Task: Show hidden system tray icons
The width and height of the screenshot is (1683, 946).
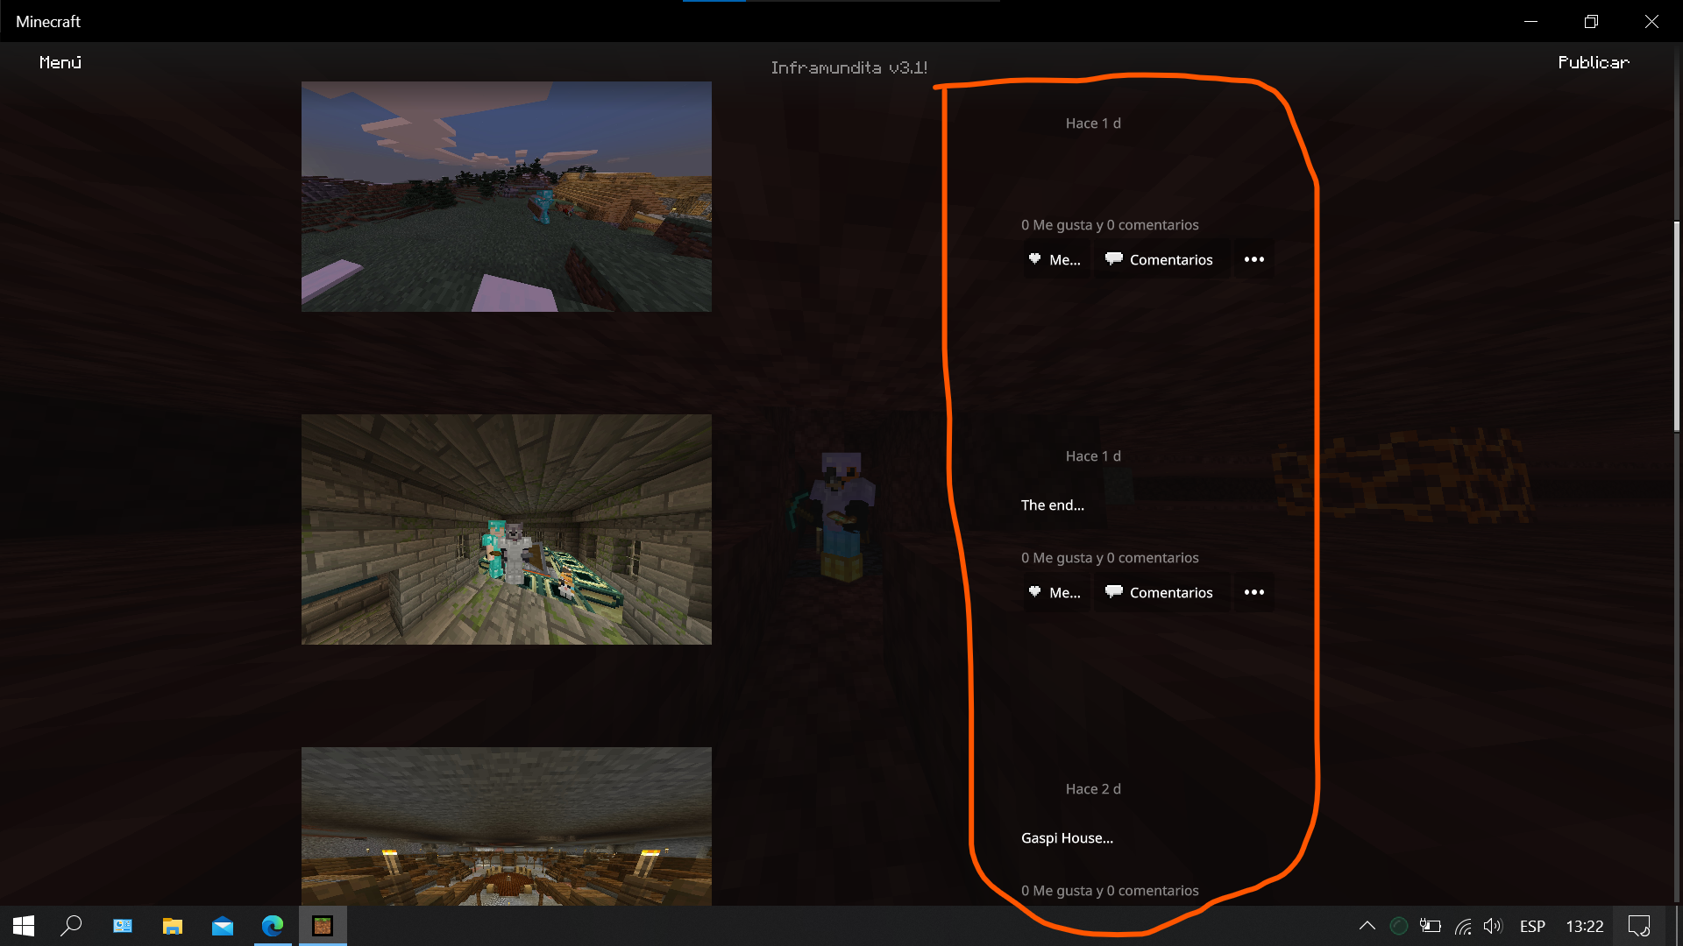Action: click(x=1367, y=926)
